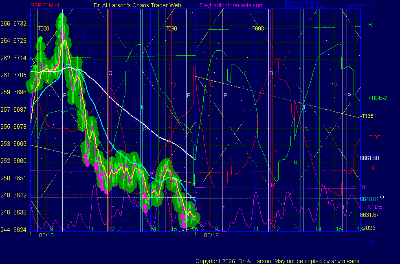
Task: Select the 03/13 date label
Action: (45, 235)
